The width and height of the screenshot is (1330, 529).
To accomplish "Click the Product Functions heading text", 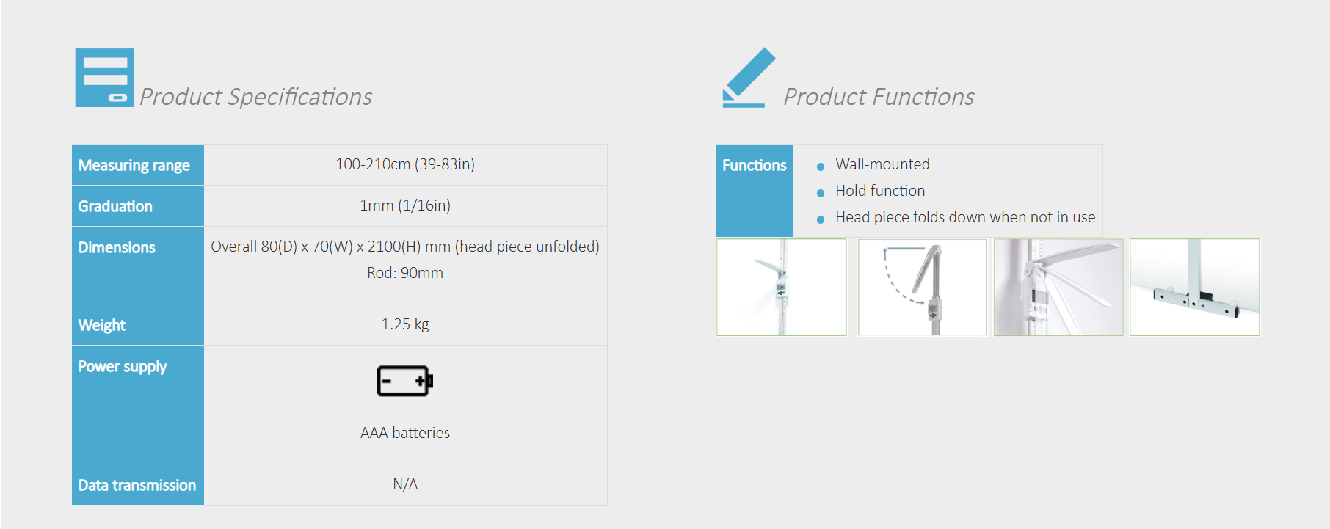I will (x=879, y=97).
